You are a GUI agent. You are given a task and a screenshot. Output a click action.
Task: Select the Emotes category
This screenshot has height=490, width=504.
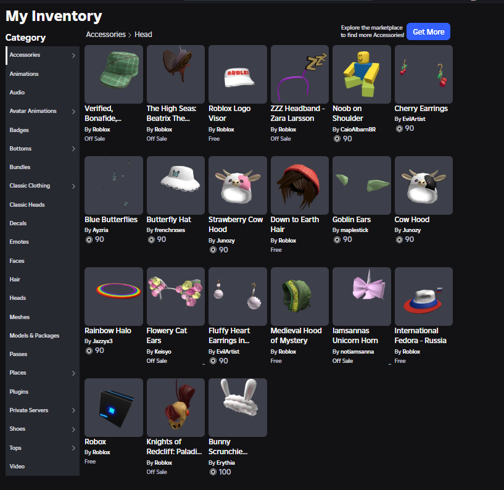coord(43,242)
